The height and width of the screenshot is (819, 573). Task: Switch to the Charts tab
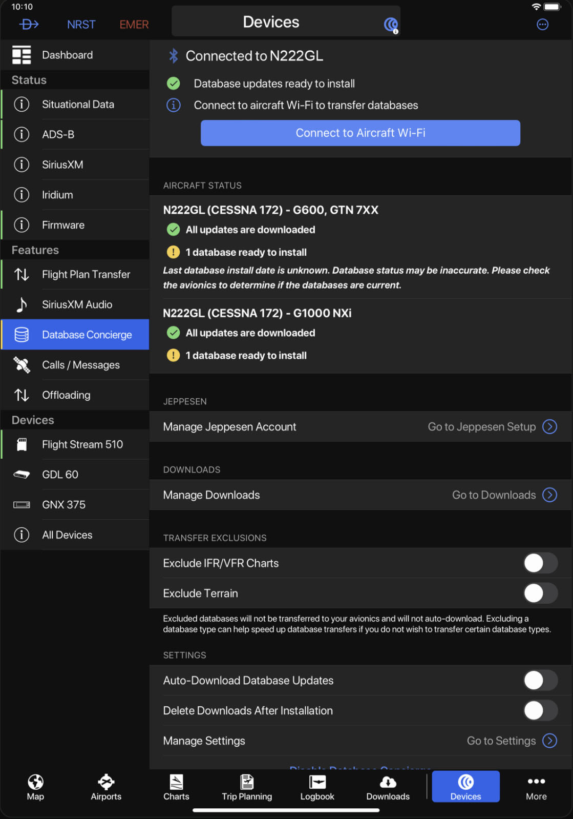point(176,787)
